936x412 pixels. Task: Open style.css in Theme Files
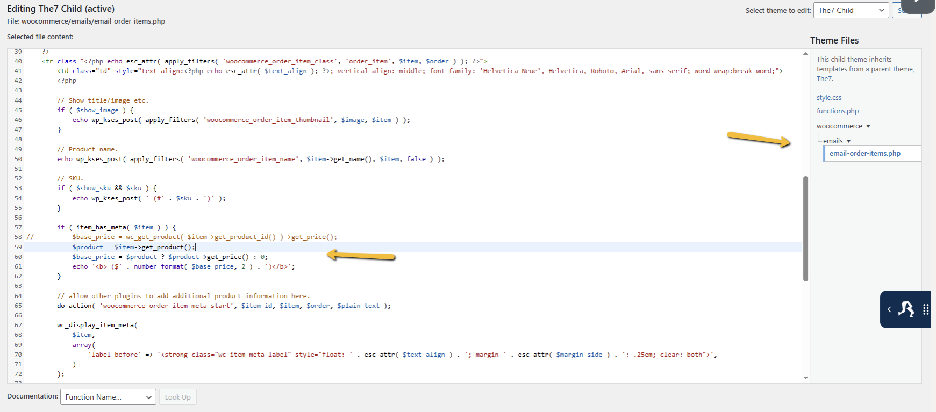coord(828,98)
